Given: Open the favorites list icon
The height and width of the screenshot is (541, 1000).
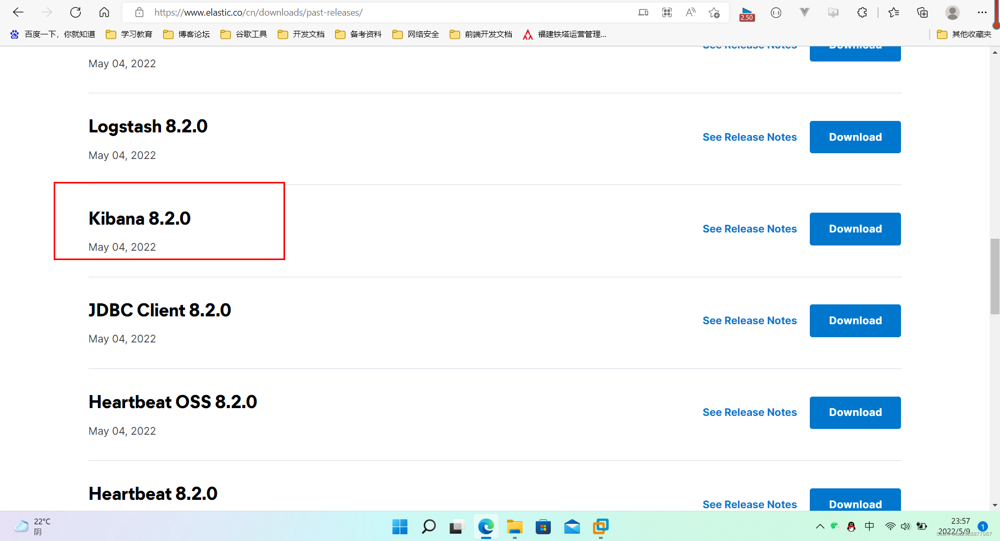Looking at the screenshot, I should [x=894, y=13].
